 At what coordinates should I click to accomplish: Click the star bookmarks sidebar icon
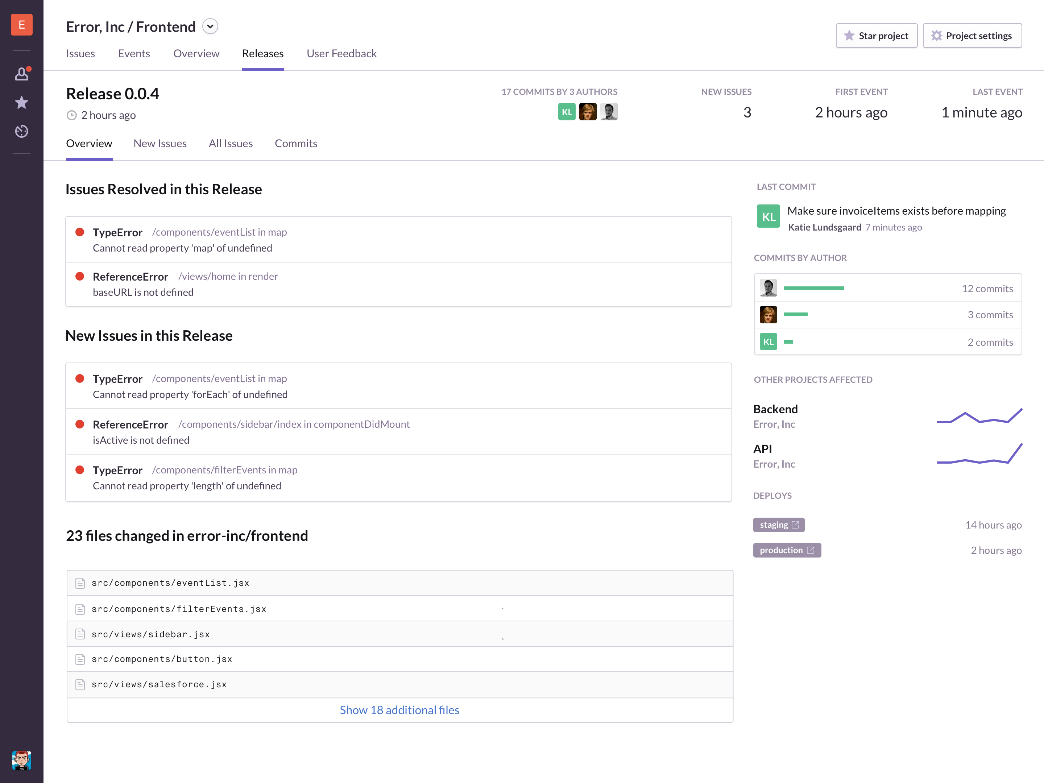(x=22, y=103)
